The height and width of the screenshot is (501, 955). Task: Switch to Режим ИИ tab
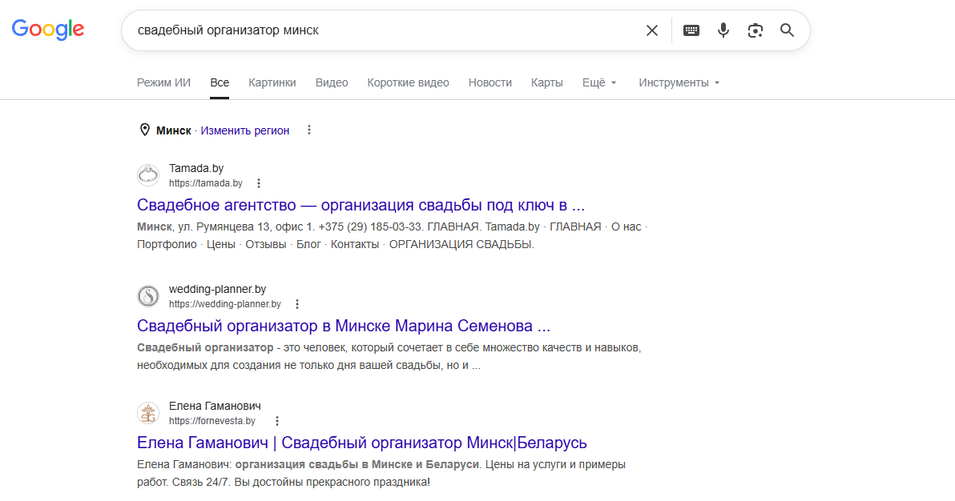click(163, 82)
